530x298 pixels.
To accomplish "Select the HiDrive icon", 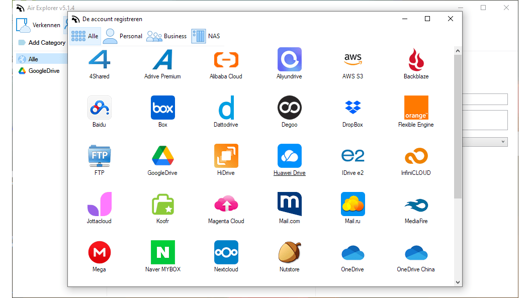I will [226, 156].
